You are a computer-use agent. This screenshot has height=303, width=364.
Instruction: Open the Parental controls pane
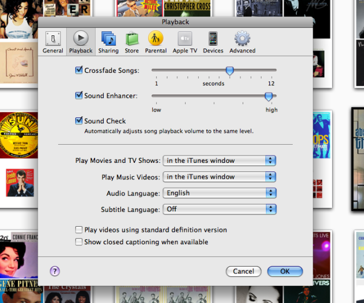[156, 42]
